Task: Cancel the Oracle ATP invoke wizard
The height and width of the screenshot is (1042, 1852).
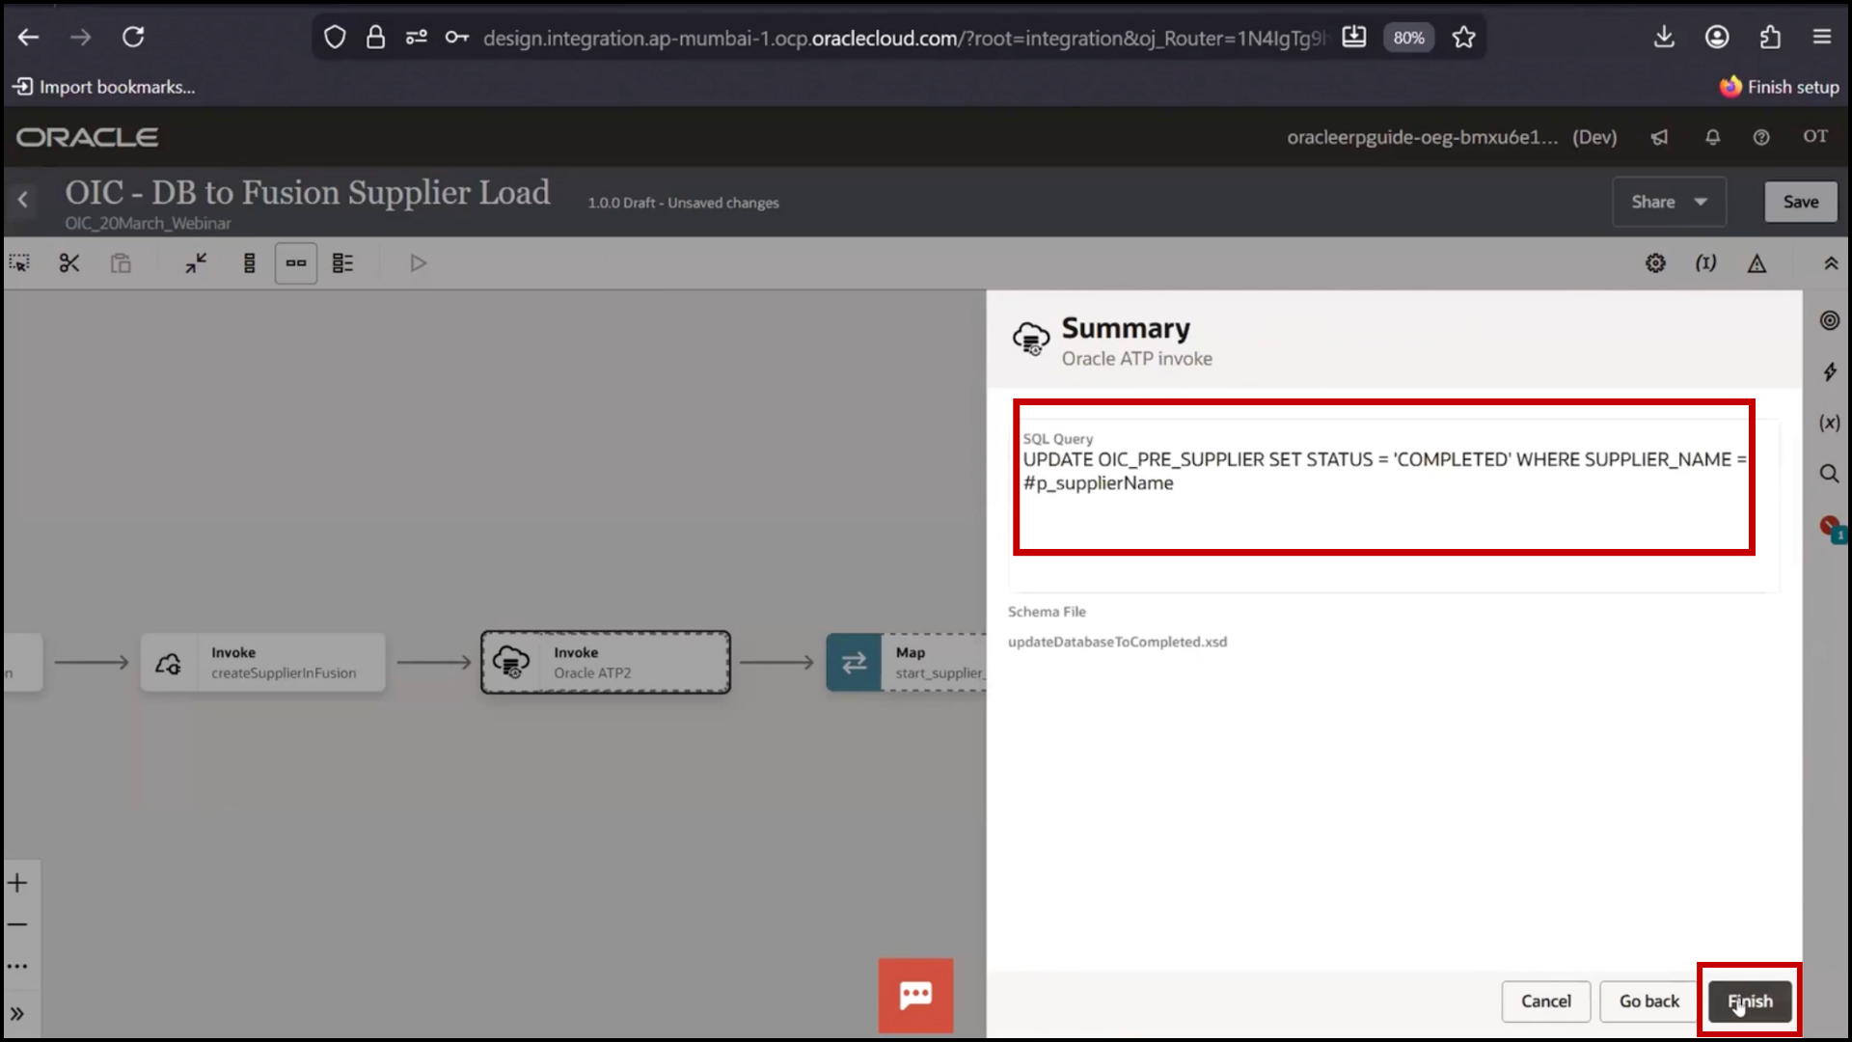Action: (x=1545, y=1001)
